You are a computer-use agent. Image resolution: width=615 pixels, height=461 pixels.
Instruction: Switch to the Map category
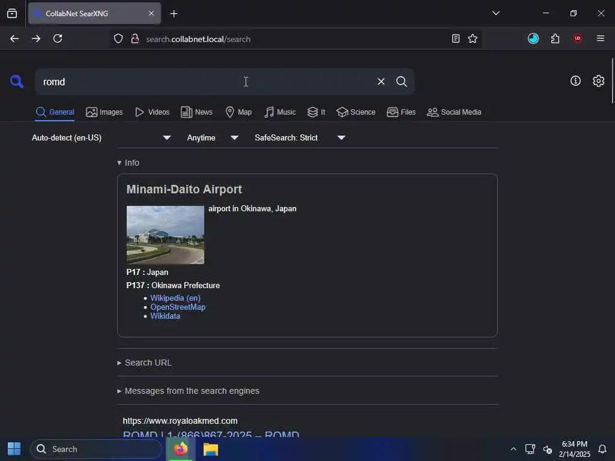[238, 112]
